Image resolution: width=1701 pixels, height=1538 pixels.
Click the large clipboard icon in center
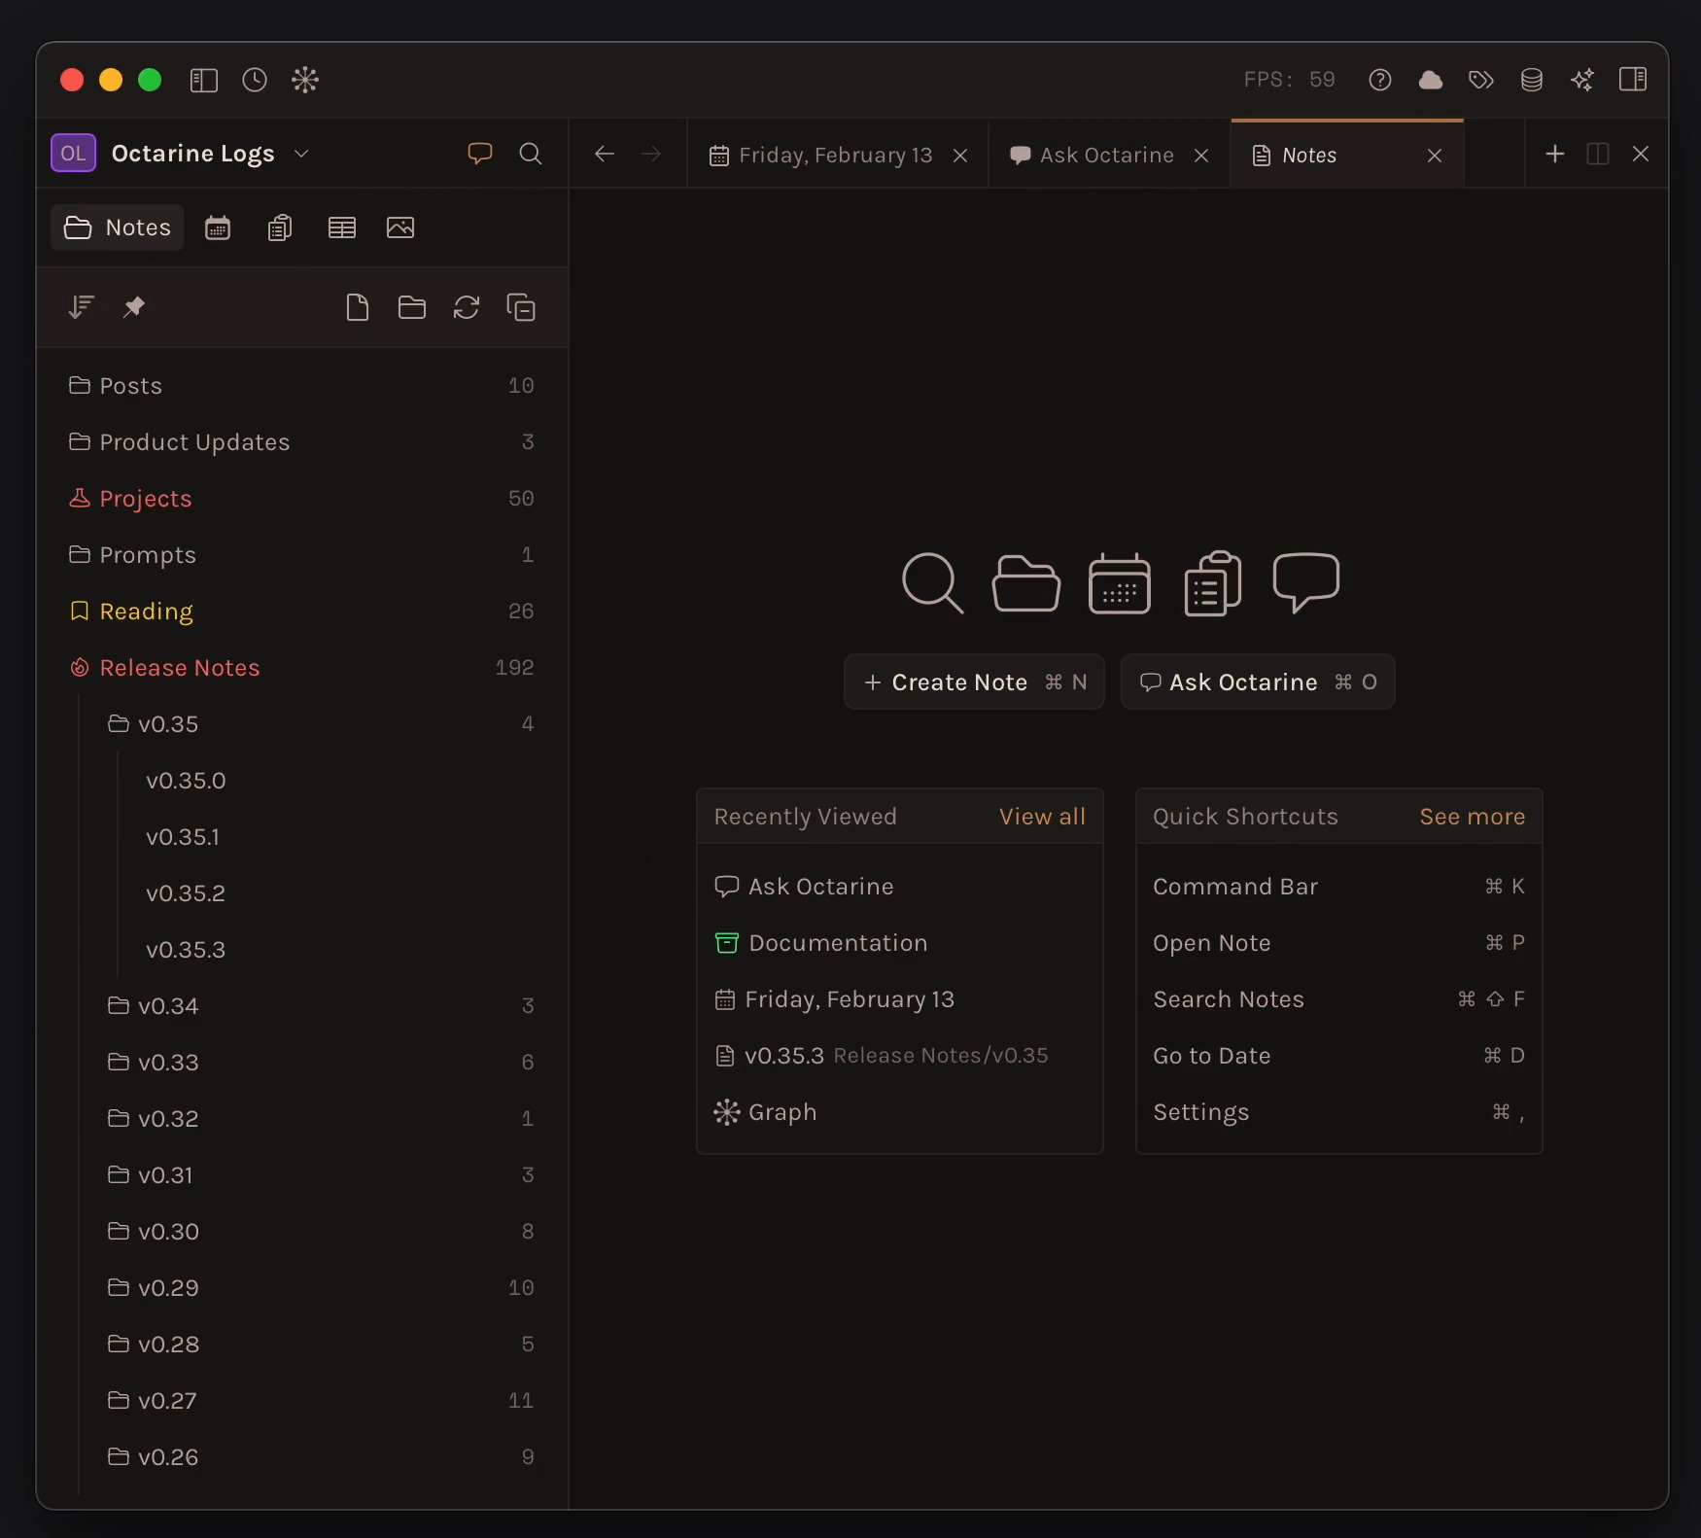pyautogui.click(x=1213, y=583)
